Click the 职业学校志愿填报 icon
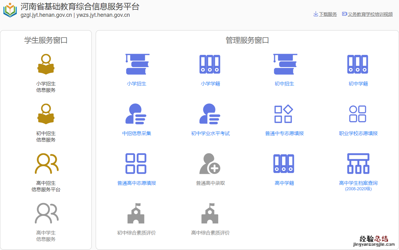Viewport: 399px width, 250px height. [358, 114]
